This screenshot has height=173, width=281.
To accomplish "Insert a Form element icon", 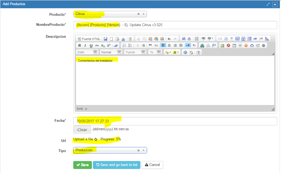I will (220, 39).
